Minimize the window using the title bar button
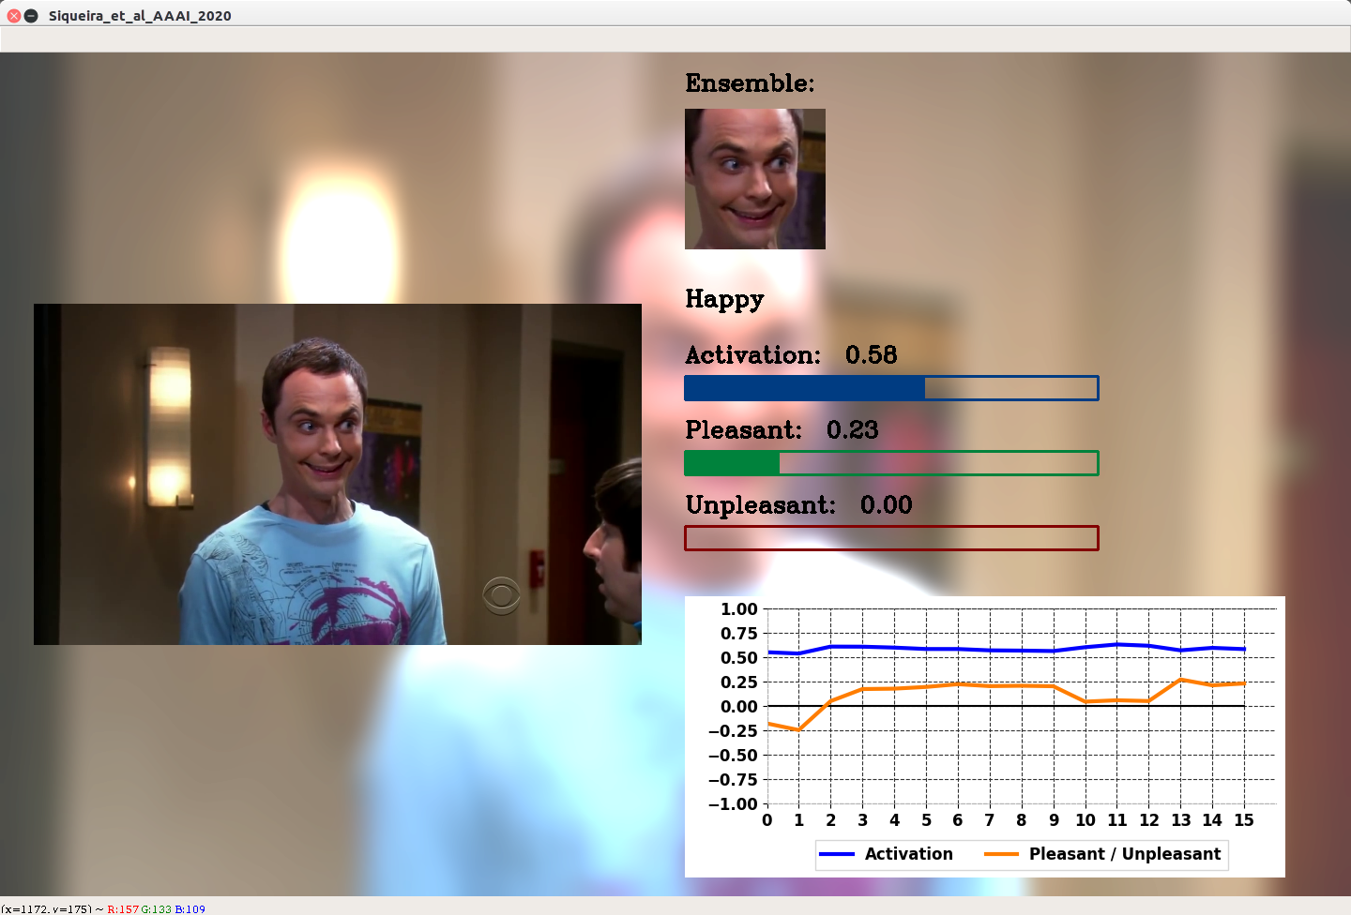This screenshot has width=1351, height=915. [31, 16]
